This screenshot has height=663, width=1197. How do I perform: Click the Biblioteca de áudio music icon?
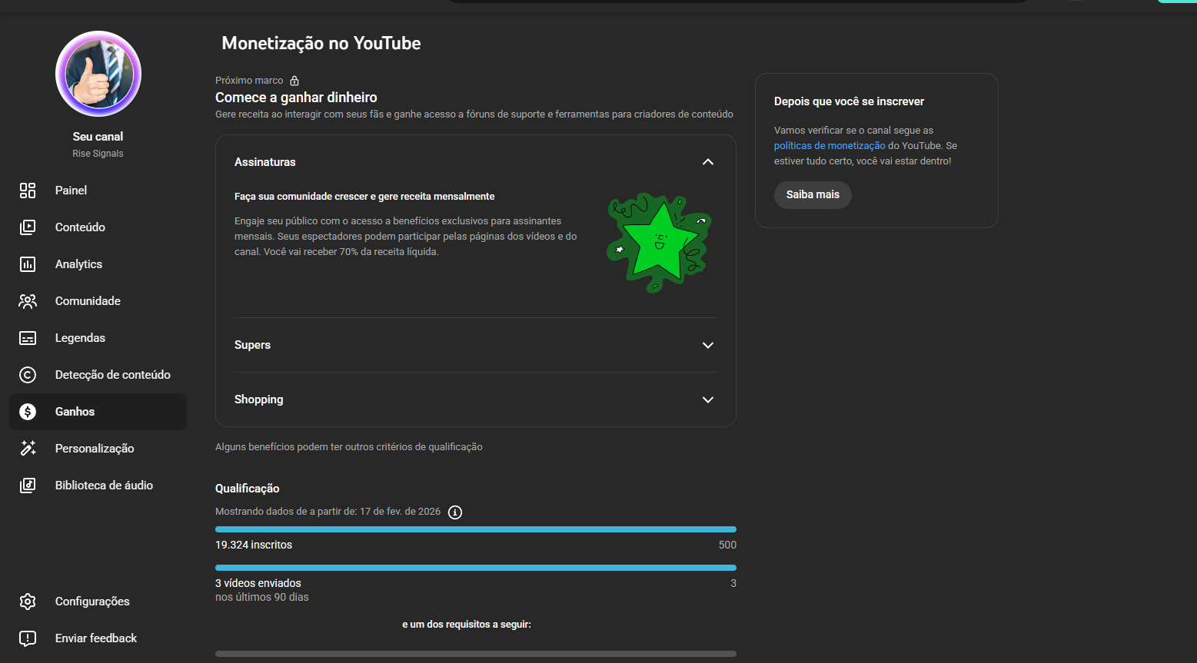click(x=28, y=486)
